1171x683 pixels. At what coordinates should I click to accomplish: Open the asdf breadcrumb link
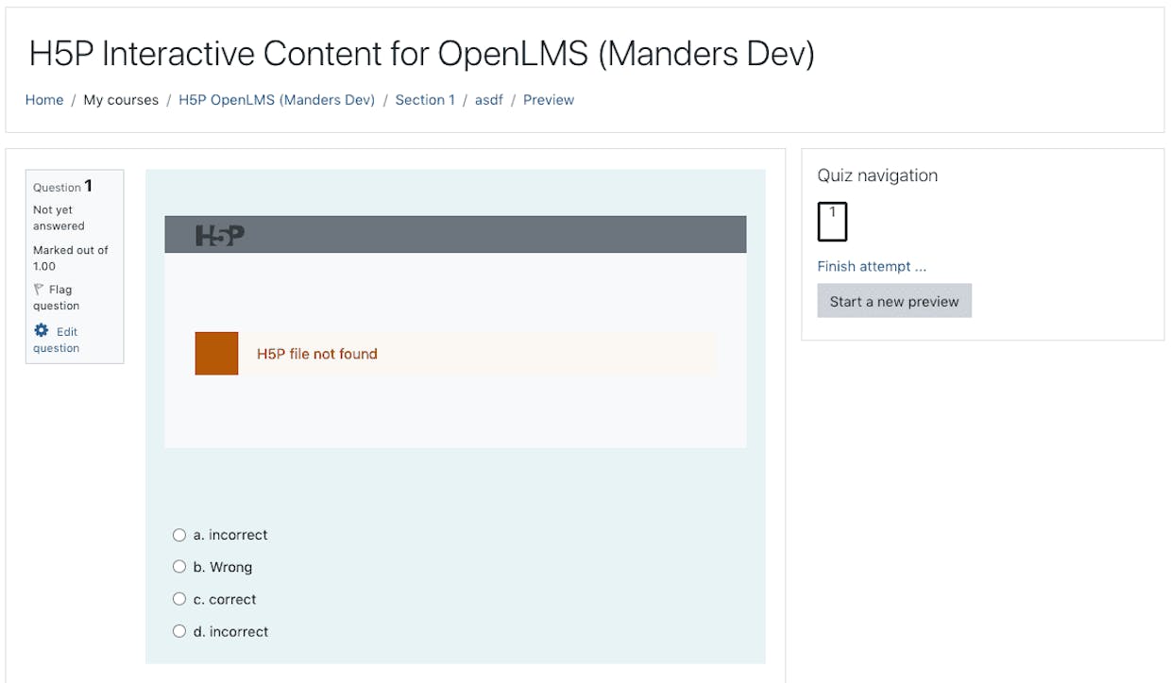tap(489, 100)
